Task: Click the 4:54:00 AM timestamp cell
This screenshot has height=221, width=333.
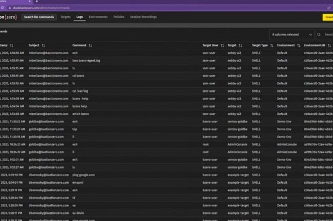Action: [12, 114]
